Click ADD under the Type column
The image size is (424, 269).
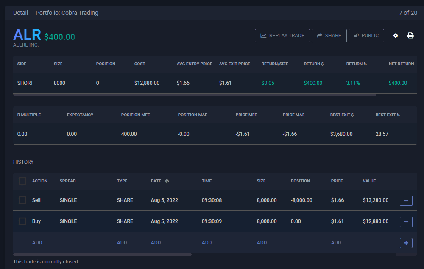pos(122,243)
